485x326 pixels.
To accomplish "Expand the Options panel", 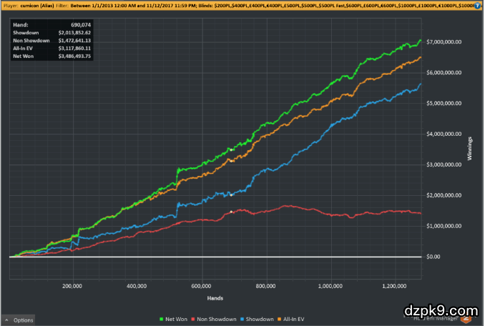I will (19, 320).
